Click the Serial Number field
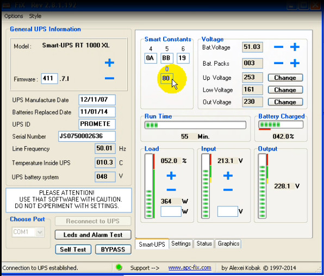The height and width of the screenshot is (276, 324). click(x=87, y=136)
